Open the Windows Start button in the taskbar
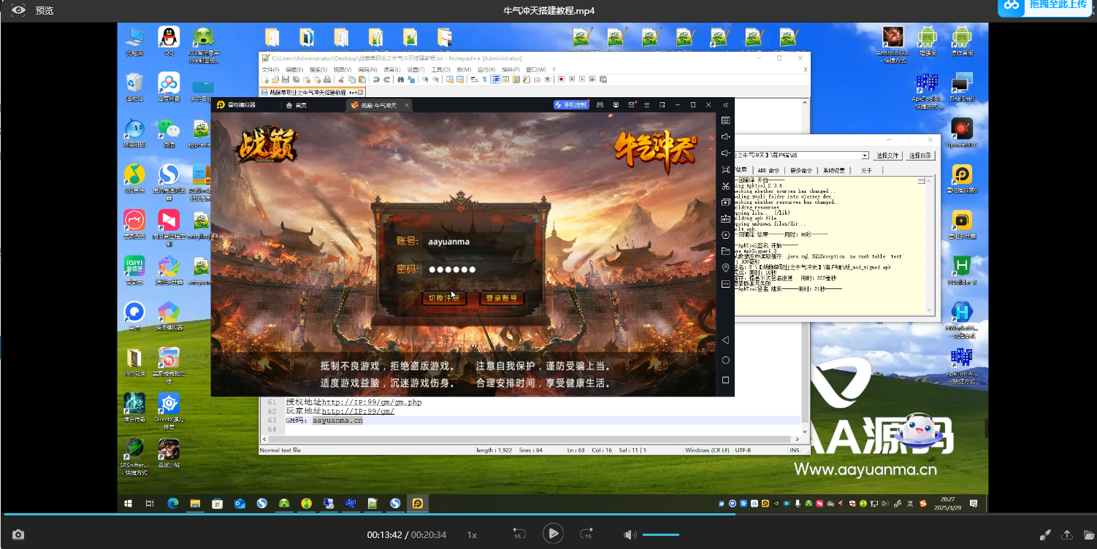Image resolution: width=1097 pixels, height=549 pixels. [x=129, y=503]
